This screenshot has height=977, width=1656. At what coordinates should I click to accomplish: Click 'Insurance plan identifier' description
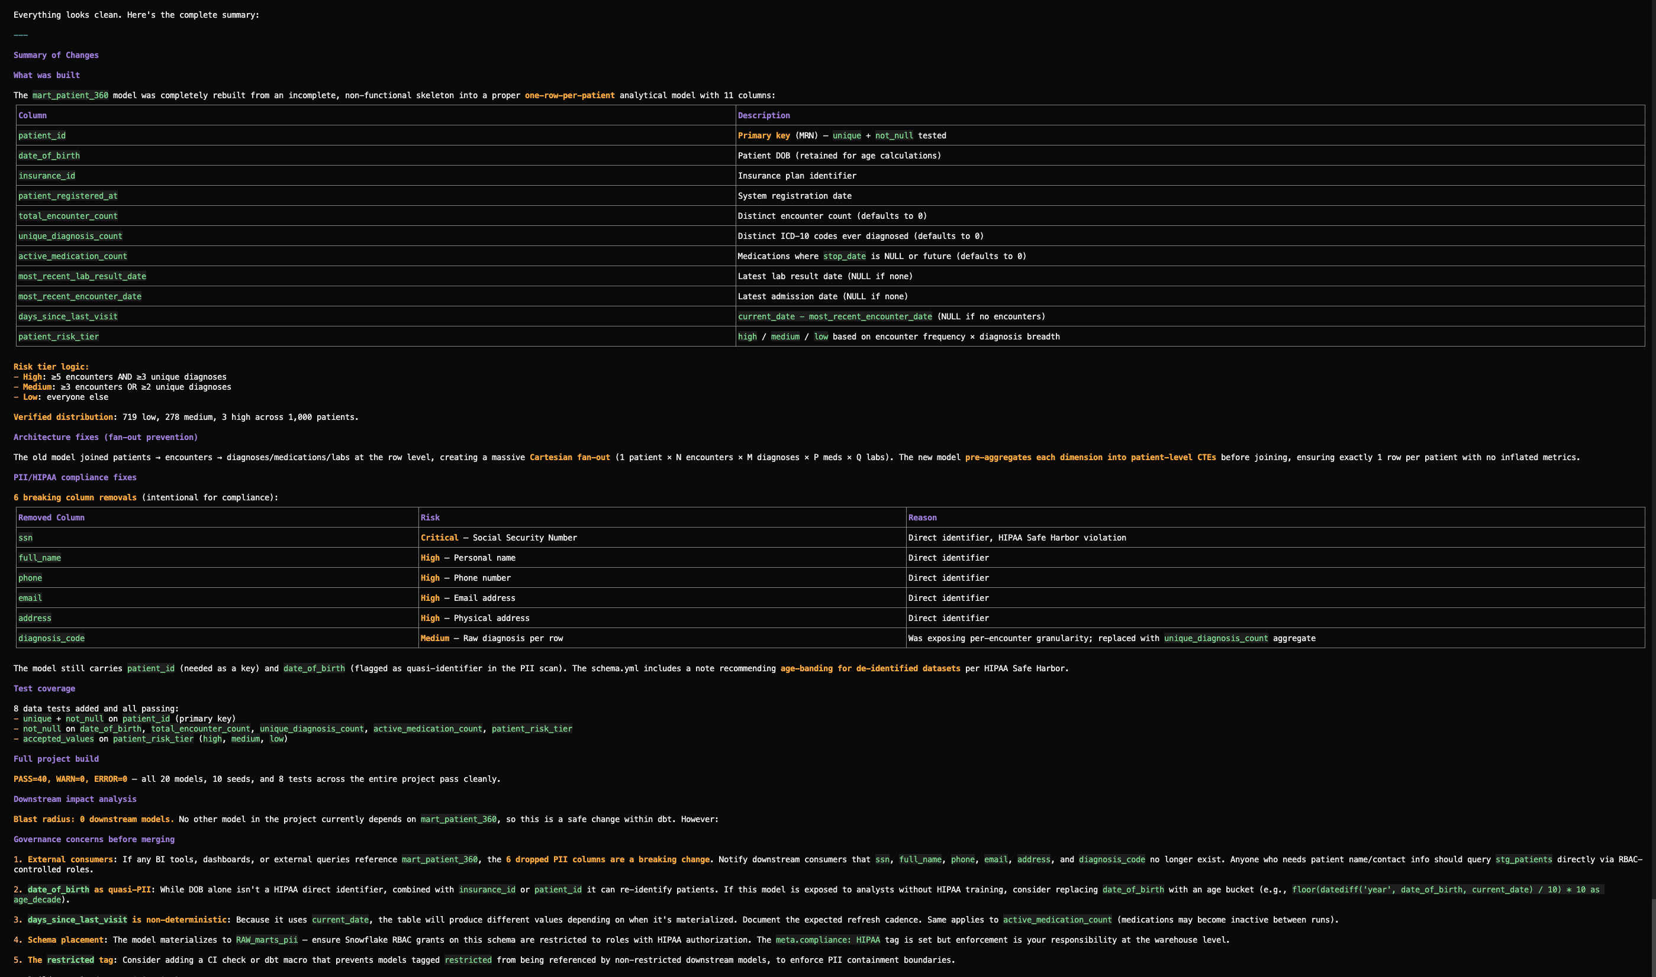point(797,176)
